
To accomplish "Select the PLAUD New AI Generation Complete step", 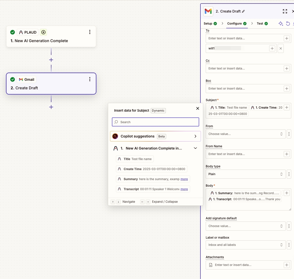I will [51, 36].
